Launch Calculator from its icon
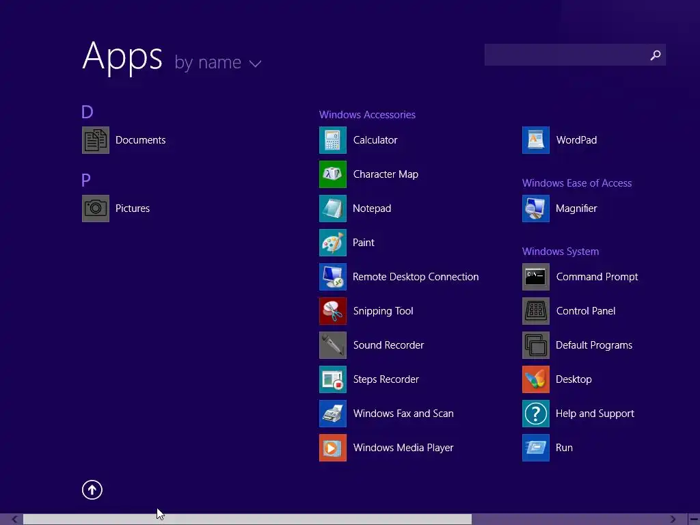Screen dimensions: 700x525 click(x=333, y=140)
